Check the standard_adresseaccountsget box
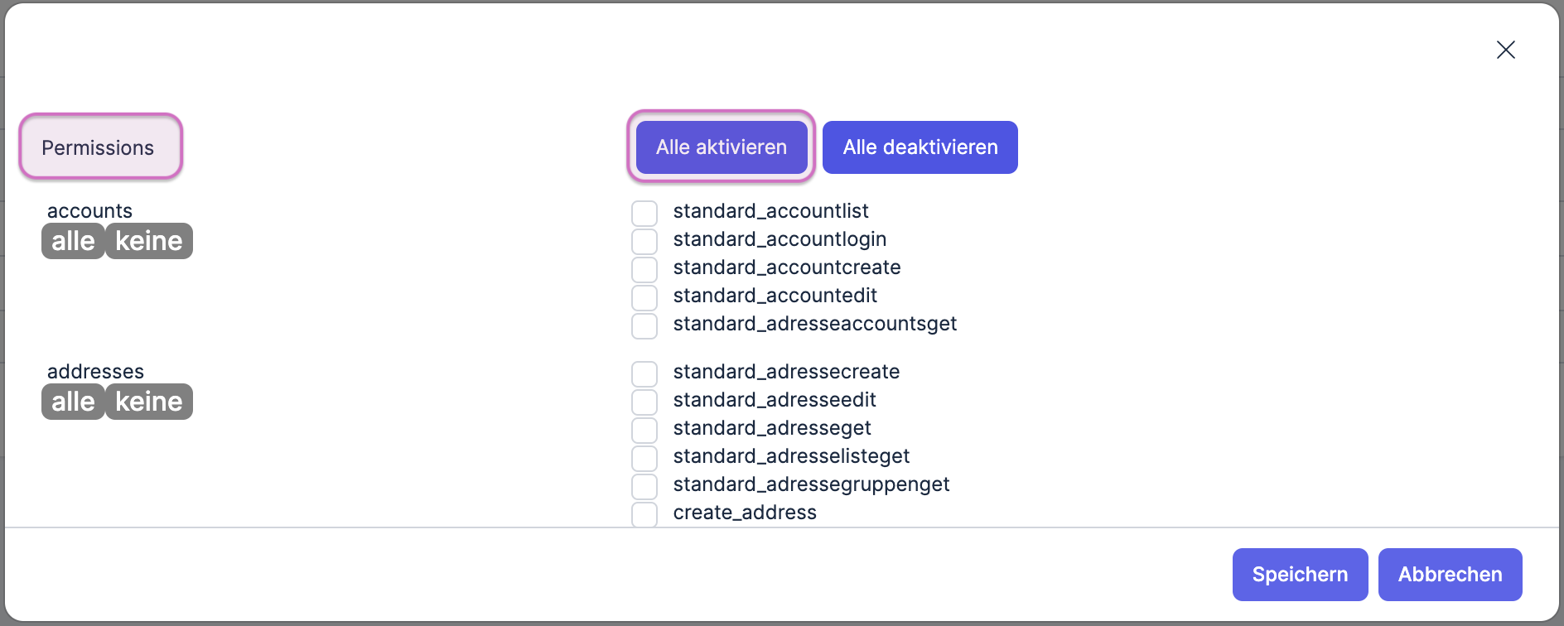The image size is (1564, 626). click(644, 325)
